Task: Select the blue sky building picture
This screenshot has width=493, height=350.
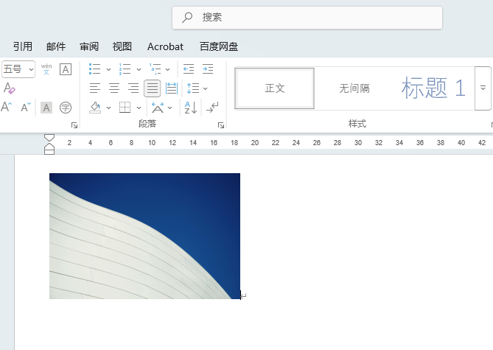Action: point(144,236)
